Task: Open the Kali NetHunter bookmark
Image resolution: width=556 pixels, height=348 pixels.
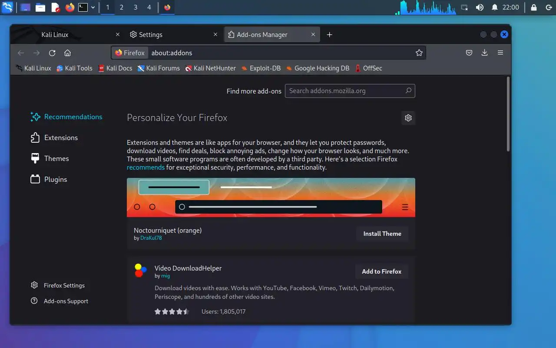Action: (x=210, y=68)
